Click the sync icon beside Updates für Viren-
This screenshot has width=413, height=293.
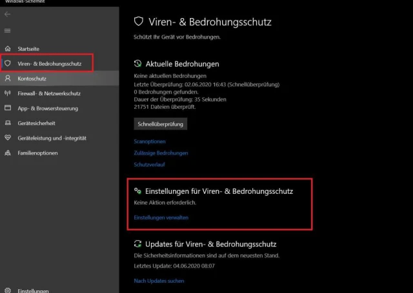[137, 244]
